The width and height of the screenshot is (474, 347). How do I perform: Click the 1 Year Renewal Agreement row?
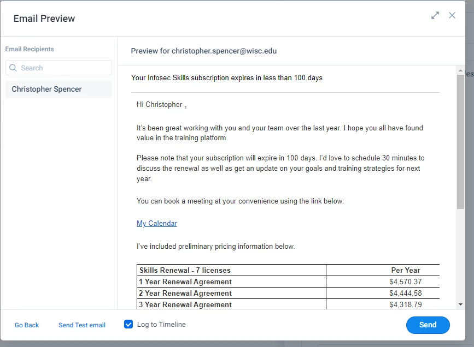pos(288,282)
